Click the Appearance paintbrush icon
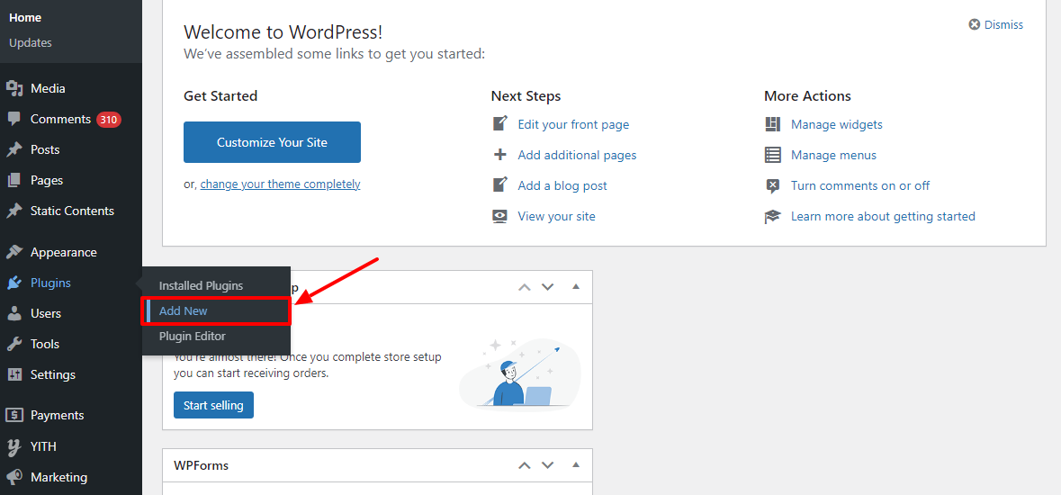1061x495 pixels. (13, 252)
